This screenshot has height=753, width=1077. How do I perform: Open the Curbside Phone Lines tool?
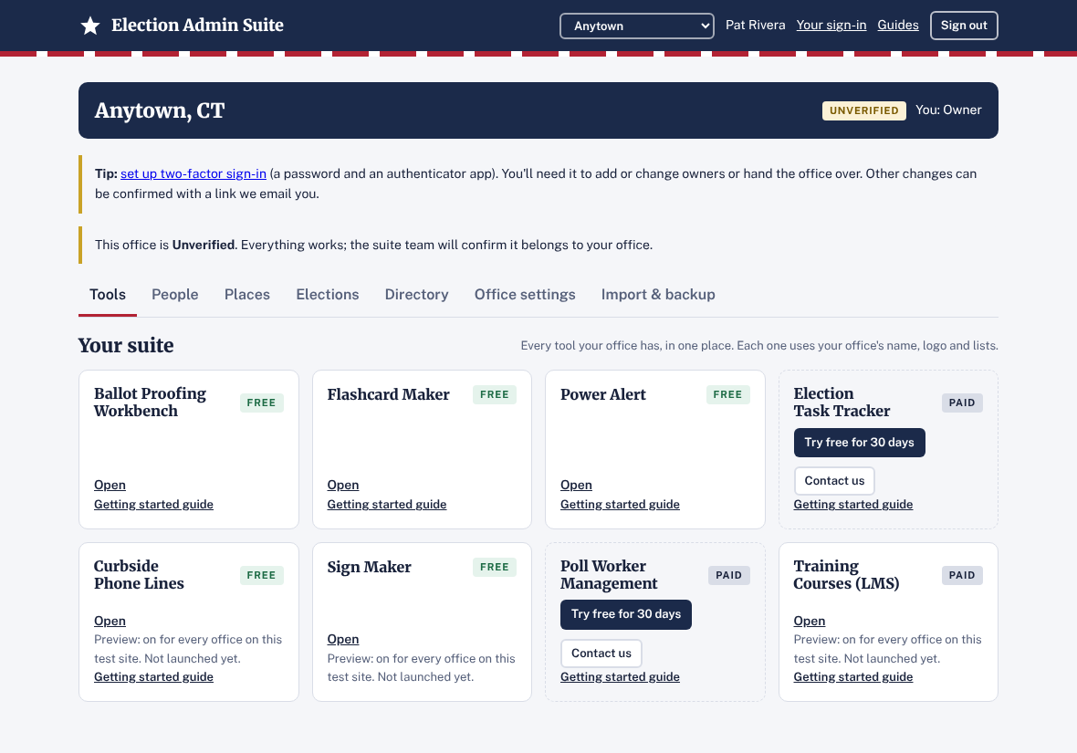[x=110, y=621]
